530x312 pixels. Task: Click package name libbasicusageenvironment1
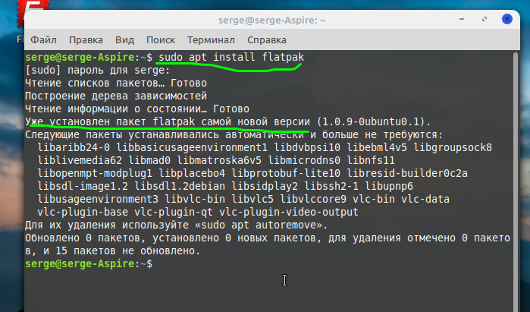coord(192,147)
